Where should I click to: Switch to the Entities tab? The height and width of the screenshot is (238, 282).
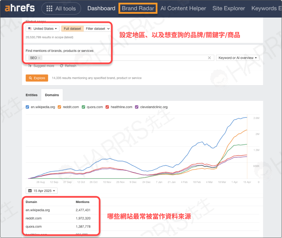click(32, 95)
